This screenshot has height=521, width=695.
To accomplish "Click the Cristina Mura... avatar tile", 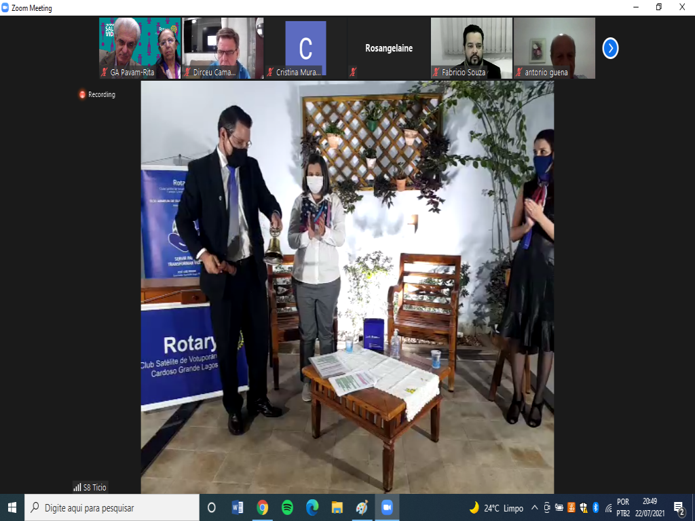I will pos(305,47).
